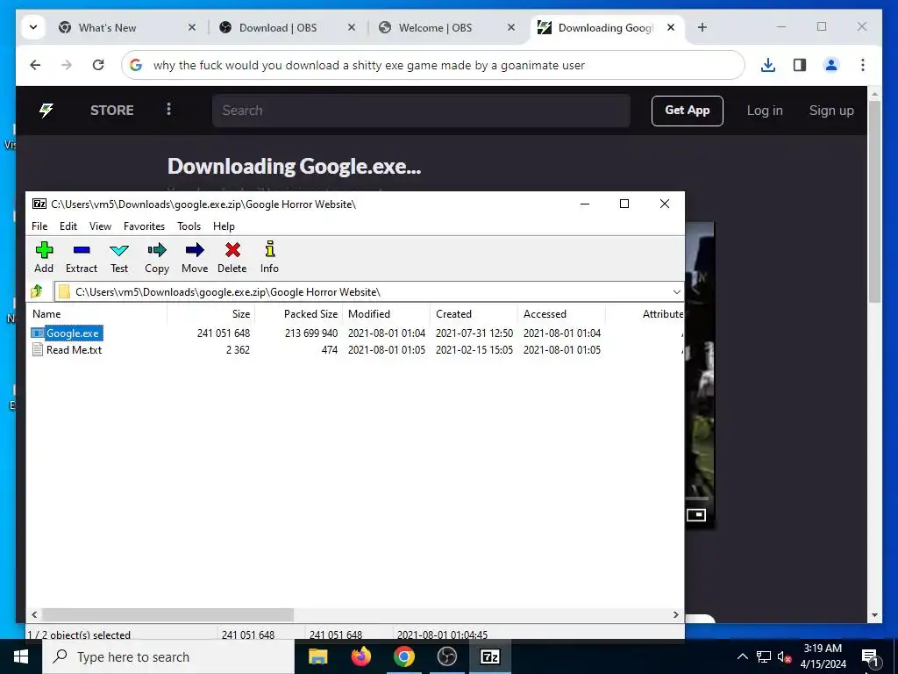Go up one folder level in 7-Zip
Image resolution: width=898 pixels, height=674 pixels.
click(x=37, y=291)
